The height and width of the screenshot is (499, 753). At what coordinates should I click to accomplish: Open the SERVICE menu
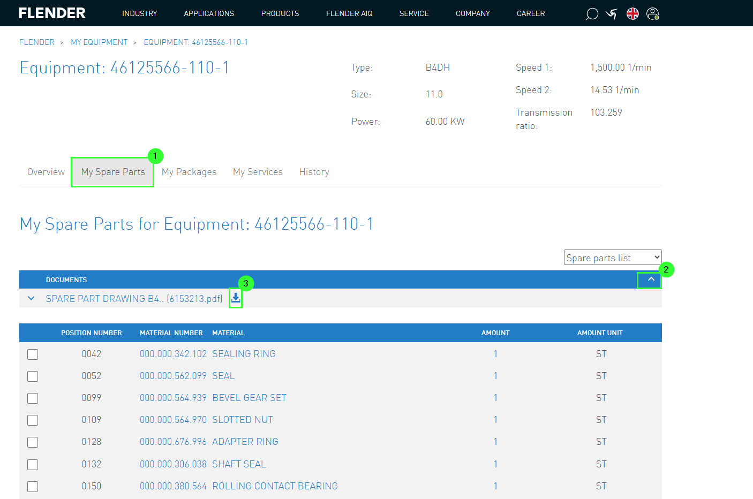pyautogui.click(x=414, y=13)
